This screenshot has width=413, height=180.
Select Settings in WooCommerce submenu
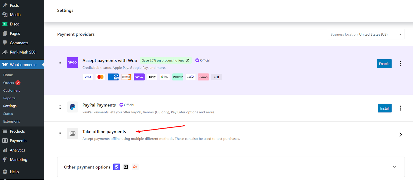point(10,106)
